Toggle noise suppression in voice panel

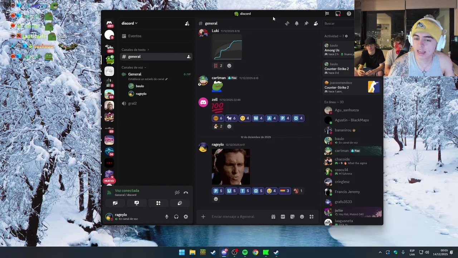pos(177,192)
